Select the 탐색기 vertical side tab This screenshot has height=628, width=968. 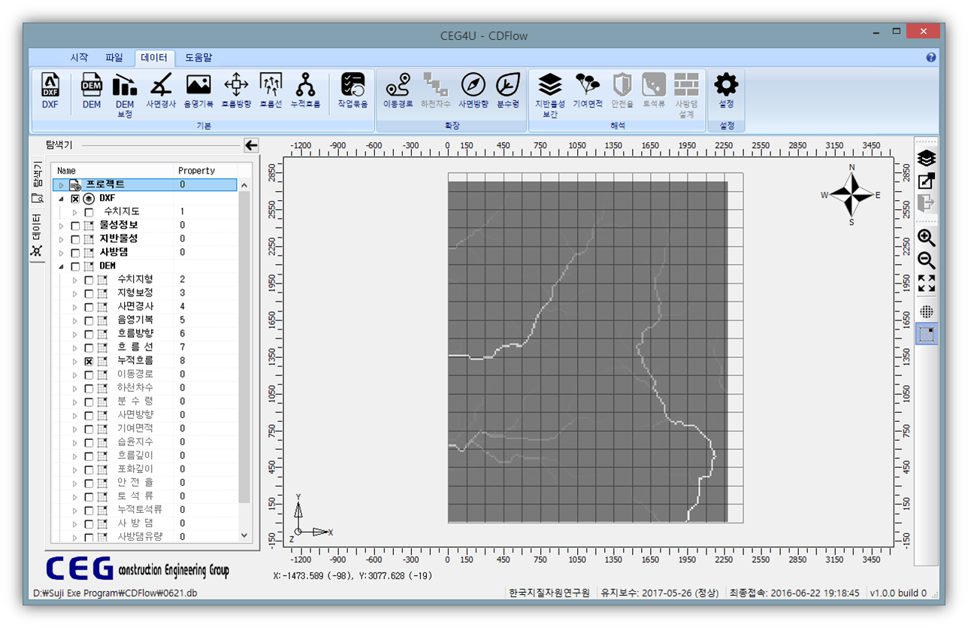click(36, 181)
